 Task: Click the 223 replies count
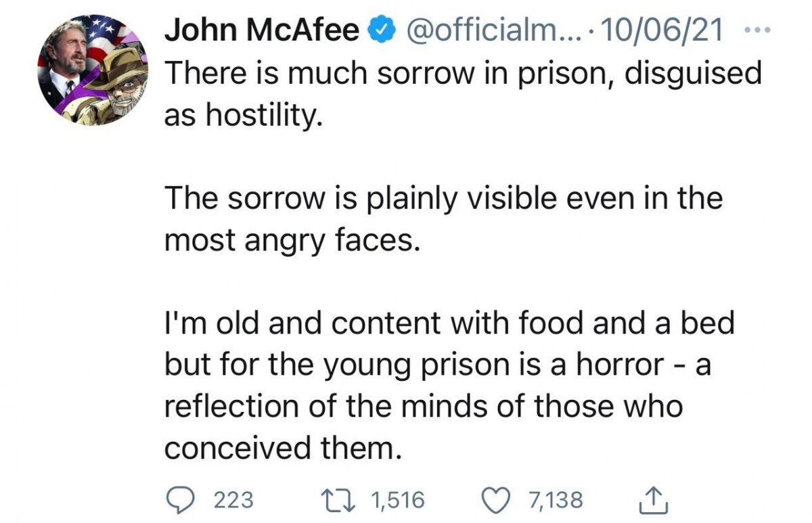pos(233,501)
